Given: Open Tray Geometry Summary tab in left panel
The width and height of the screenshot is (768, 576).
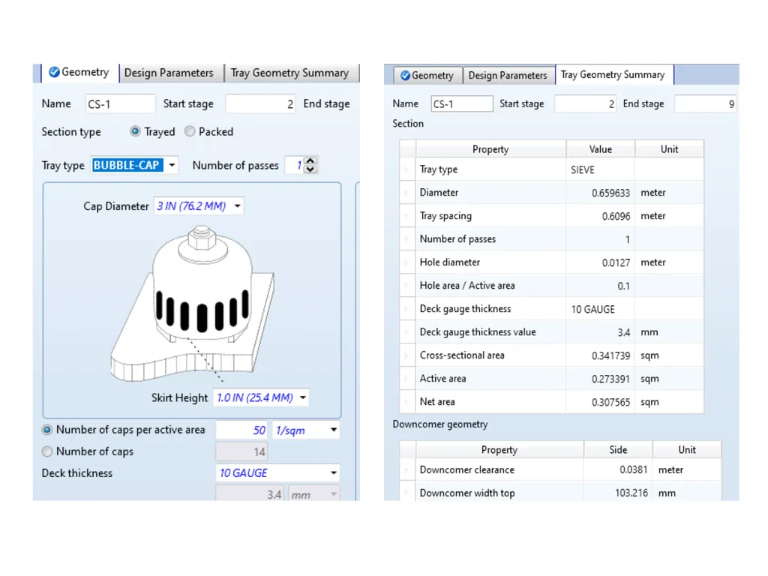Looking at the screenshot, I should coord(290,73).
